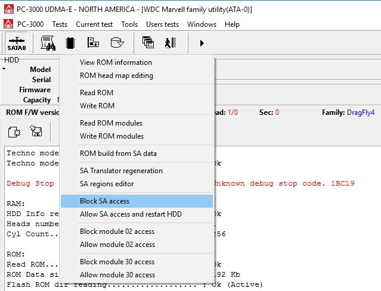This screenshot has width=381, height=291.
Task: Open the Windows menu
Action: tap(202, 24)
